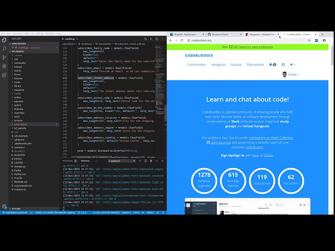Maximize the terminal panel with the up chevron
Screen dimensions: 335x251
coord(157,161)
